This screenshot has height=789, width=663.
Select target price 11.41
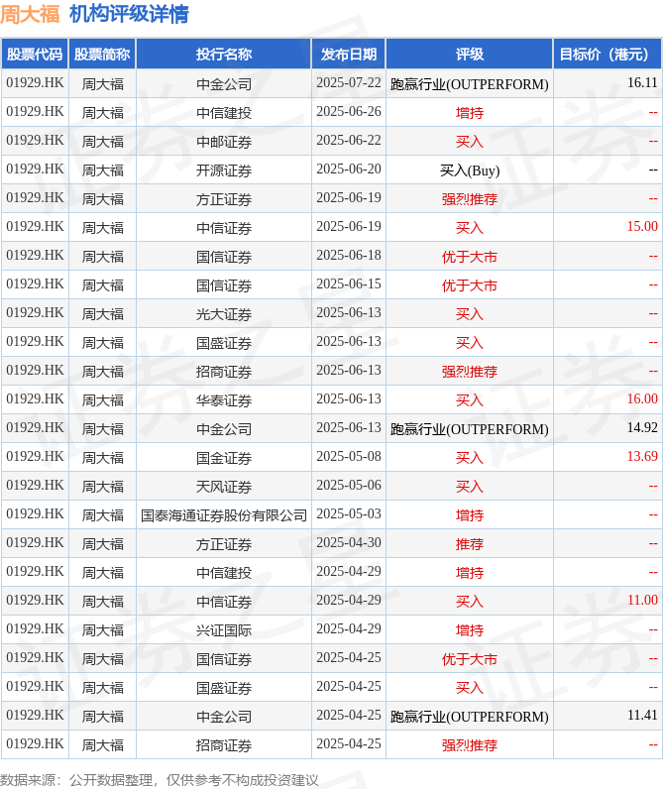pyautogui.click(x=642, y=715)
